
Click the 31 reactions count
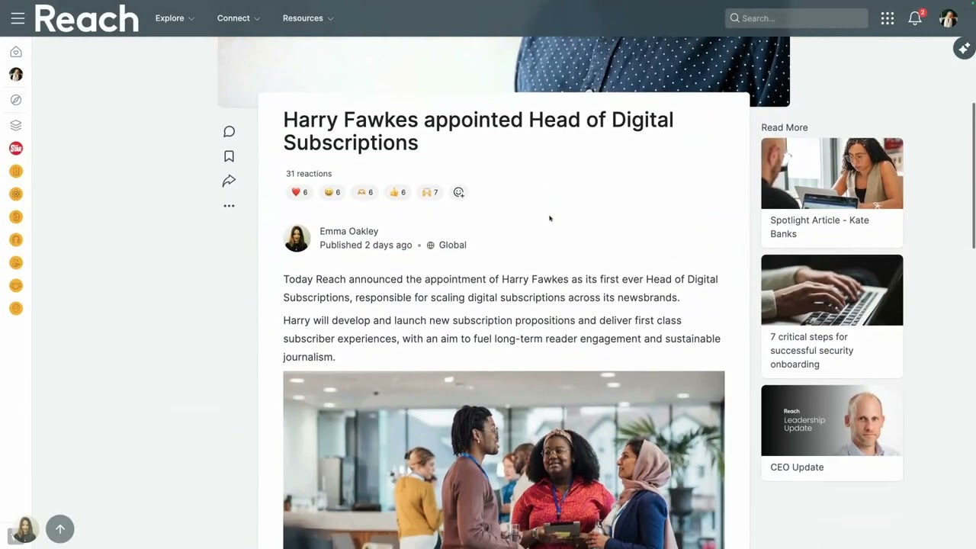(x=309, y=174)
